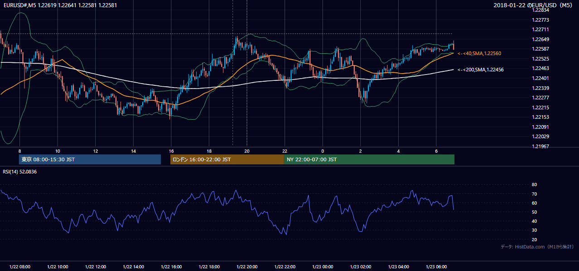Click the 1/22 14:00 time axis label
The height and width of the screenshot is (271, 579).
click(x=133, y=266)
